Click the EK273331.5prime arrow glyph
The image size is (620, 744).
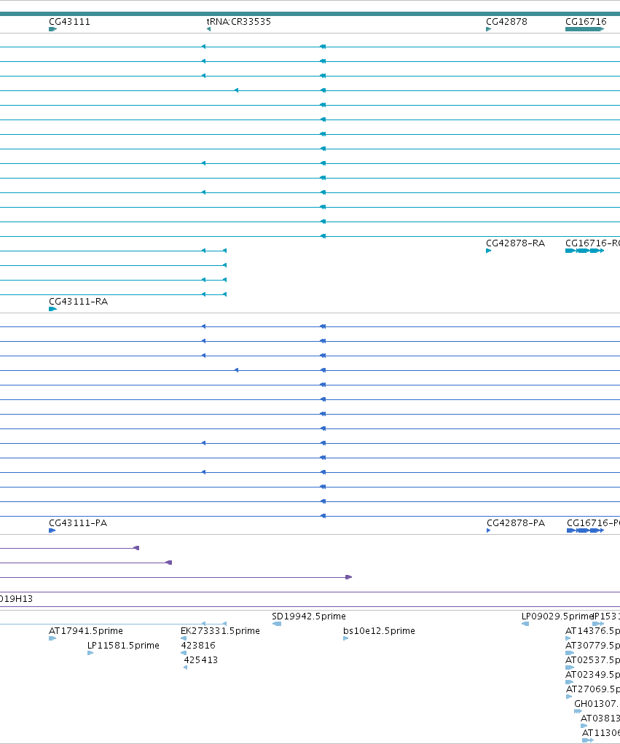click(x=184, y=638)
